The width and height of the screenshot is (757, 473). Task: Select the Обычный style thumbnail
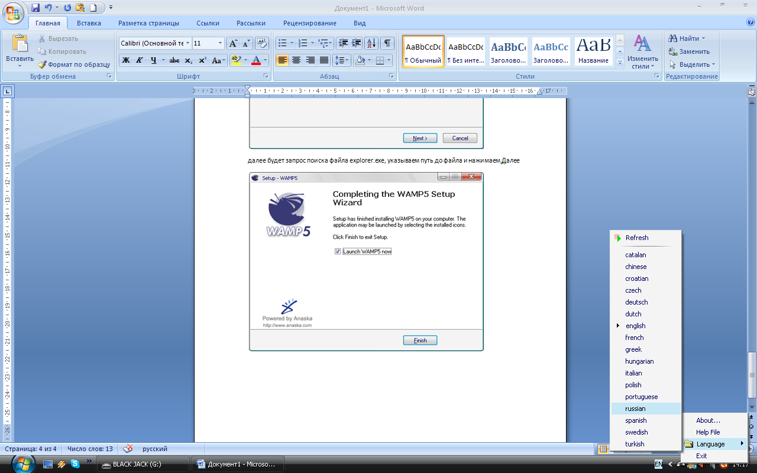point(423,51)
